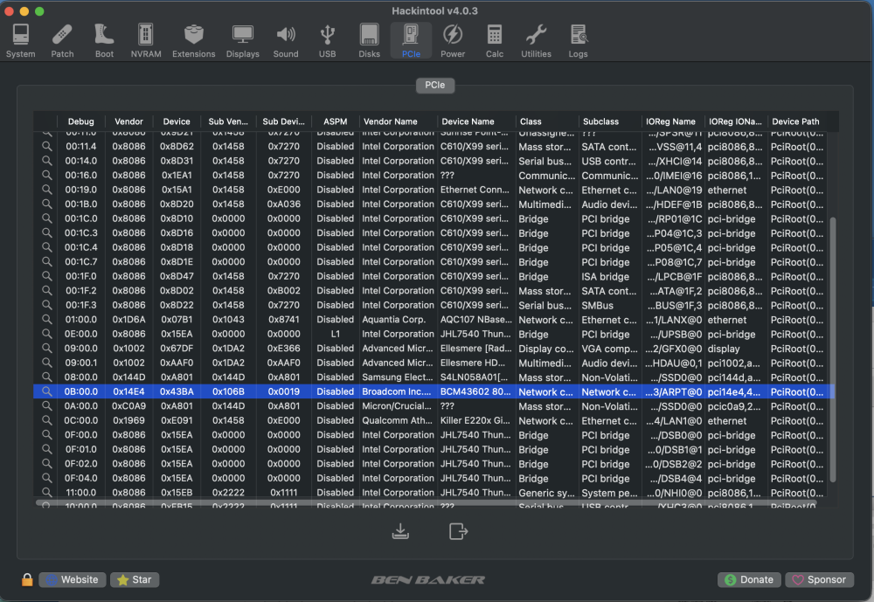
Task: Open the NVRAM section
Action: (146, 41)
